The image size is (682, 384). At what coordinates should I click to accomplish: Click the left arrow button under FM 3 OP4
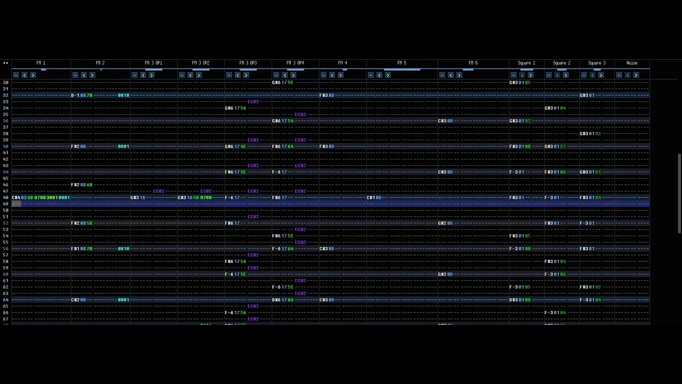[285, 75]
